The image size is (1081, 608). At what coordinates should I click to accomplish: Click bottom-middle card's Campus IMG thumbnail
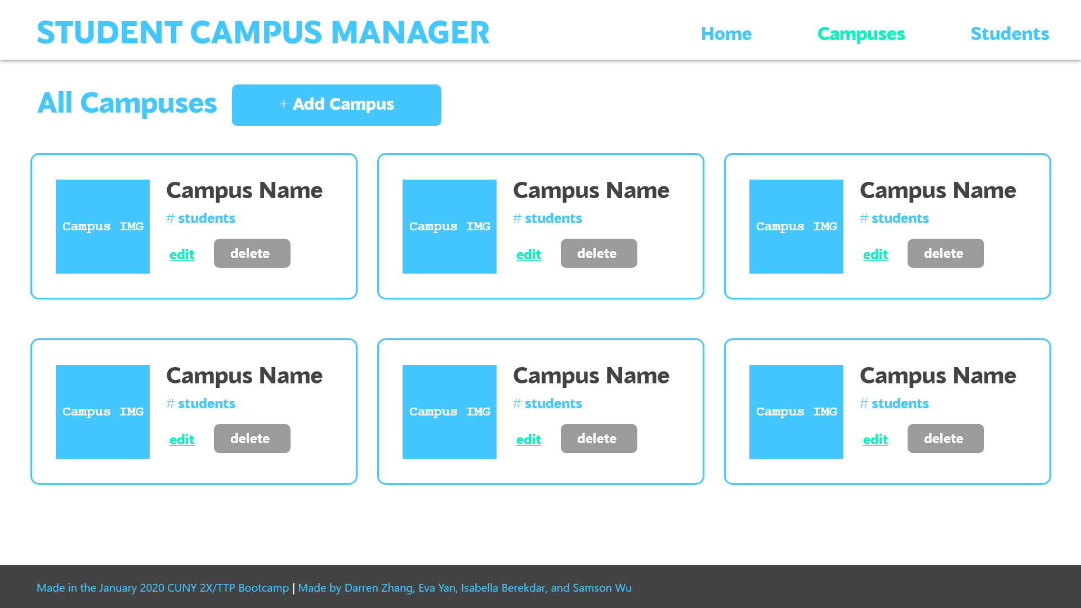tap(449, 412)
